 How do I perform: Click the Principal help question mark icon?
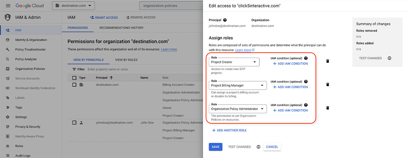(x=225, y=20)
